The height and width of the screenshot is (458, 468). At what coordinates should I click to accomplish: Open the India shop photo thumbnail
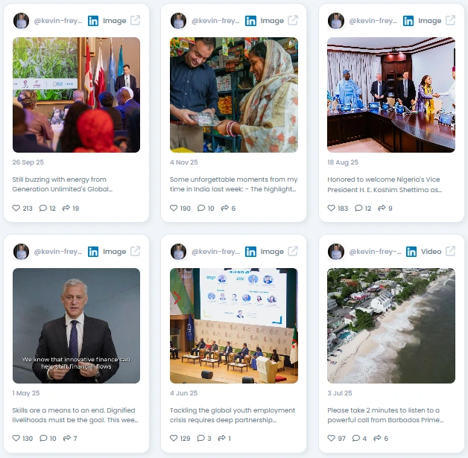coord(234,95)
